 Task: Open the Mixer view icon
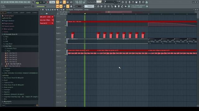pyautogui.click(x=109, y=6)
